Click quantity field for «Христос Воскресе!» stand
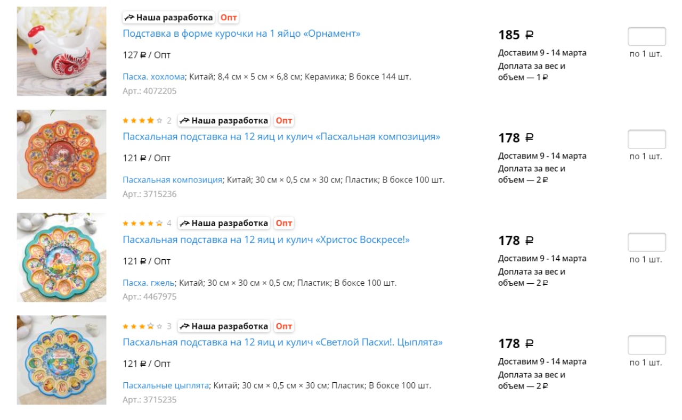The width and height of the screenshot is (682, 420). click(646, 242)
